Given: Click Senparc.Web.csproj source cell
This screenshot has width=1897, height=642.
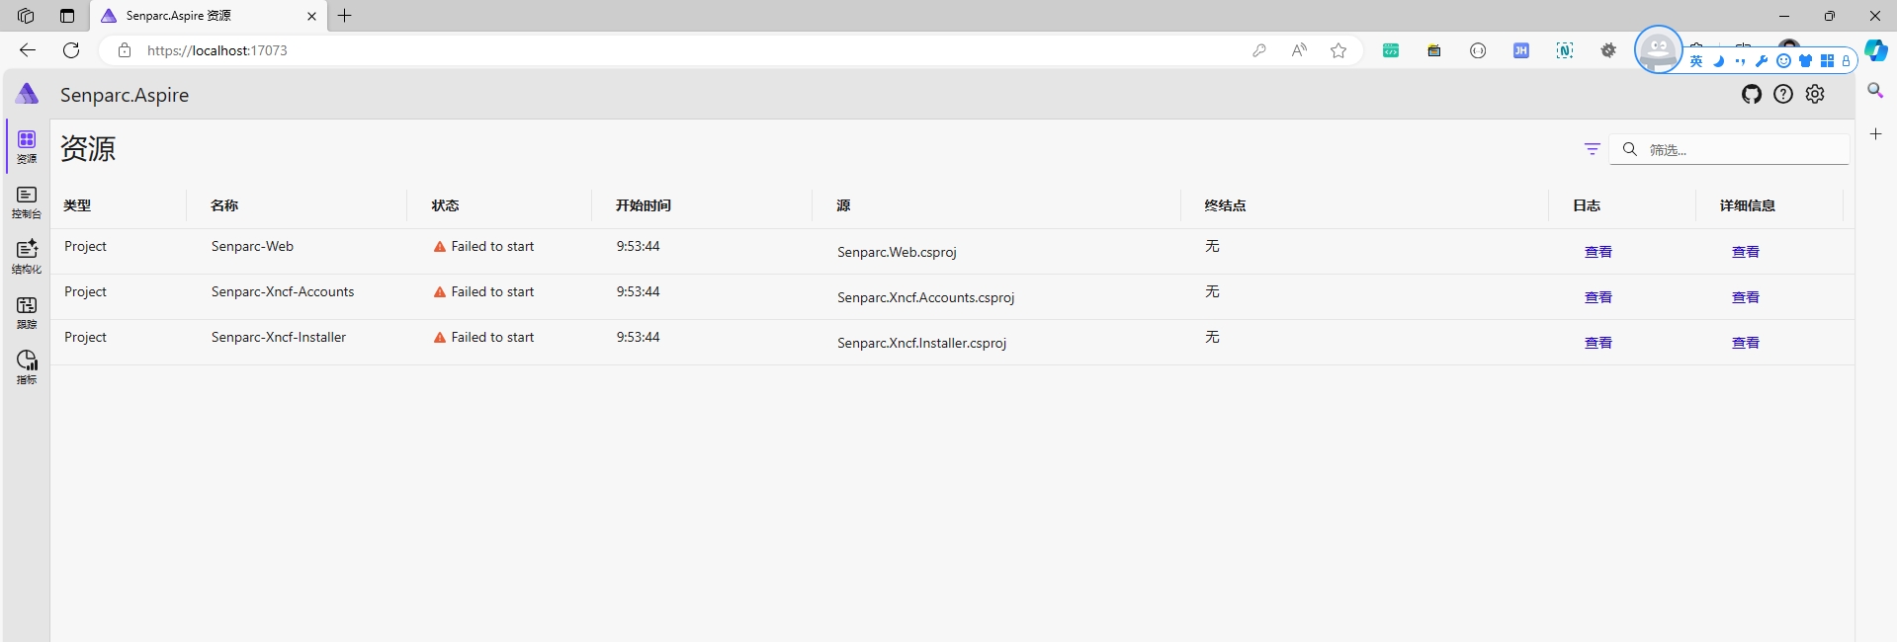Looking at the screenshot, I should pyautogui.click(x=897, y=253).
